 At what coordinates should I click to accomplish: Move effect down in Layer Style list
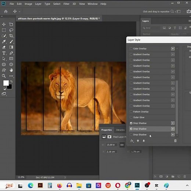144,141
